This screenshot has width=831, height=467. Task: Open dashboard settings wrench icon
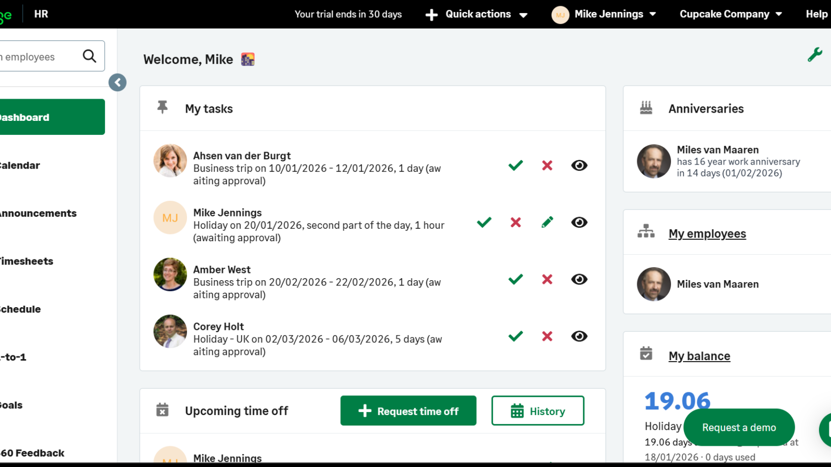pyautogui.click(x=814, y=54)
